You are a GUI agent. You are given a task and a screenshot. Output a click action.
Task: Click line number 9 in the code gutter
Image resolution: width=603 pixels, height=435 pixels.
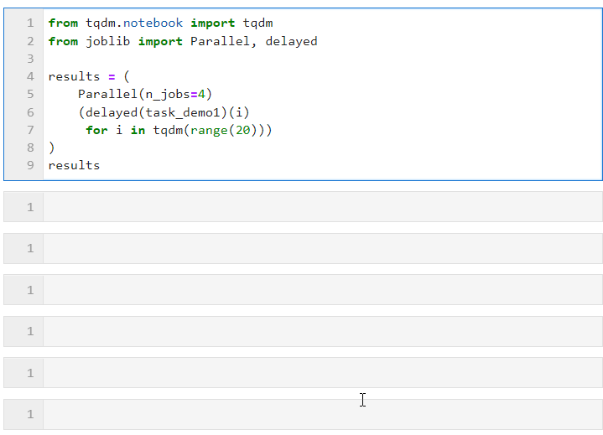click(x=30, y=166)
